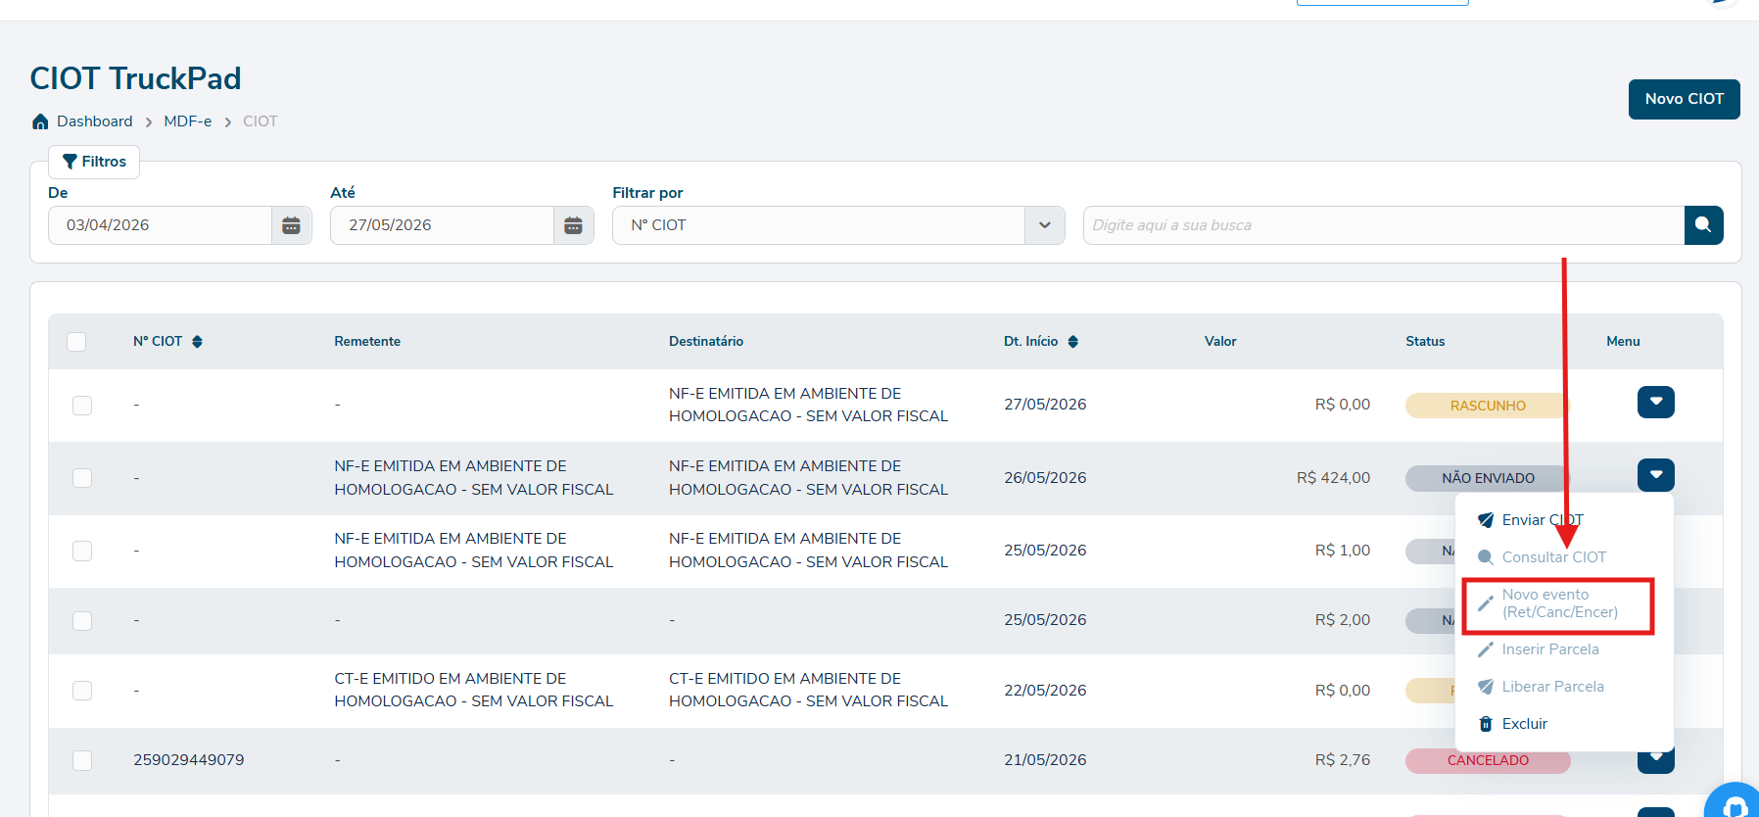
Task: Click the Status column header
Action: [x=1425, y=342]
